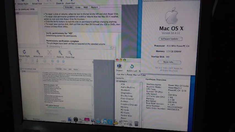
Task: Click First Aid tab in top Disk Utility image
Action: [69, 7]
